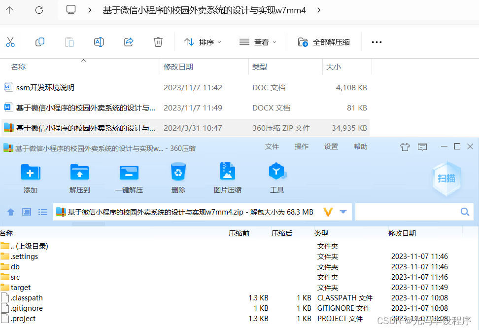The width and height of the screenshot is (479, 330).
Task: Open the 排序 sort dropdown
Action: (203, 42)
